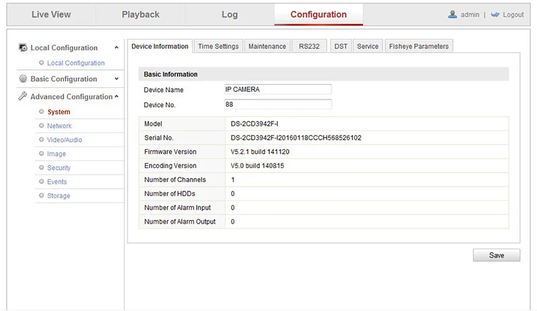Image resolution: width=537 pixels, height=311 pixels.
Task: Expand the Basic Configuration section arrow
Action: pyautogui.click(x=117, y=79)
